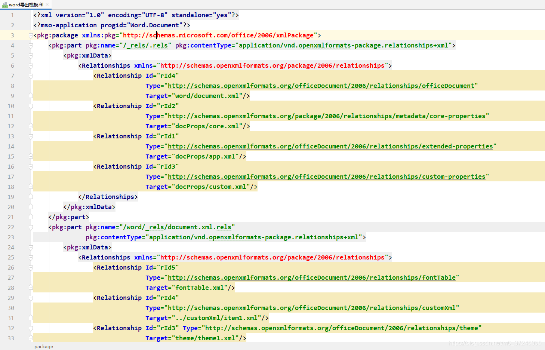The width and height of the screenshot is (545, 350).
Task: Fold the rId4 Relationship on line 7
Action: (31, 76)
